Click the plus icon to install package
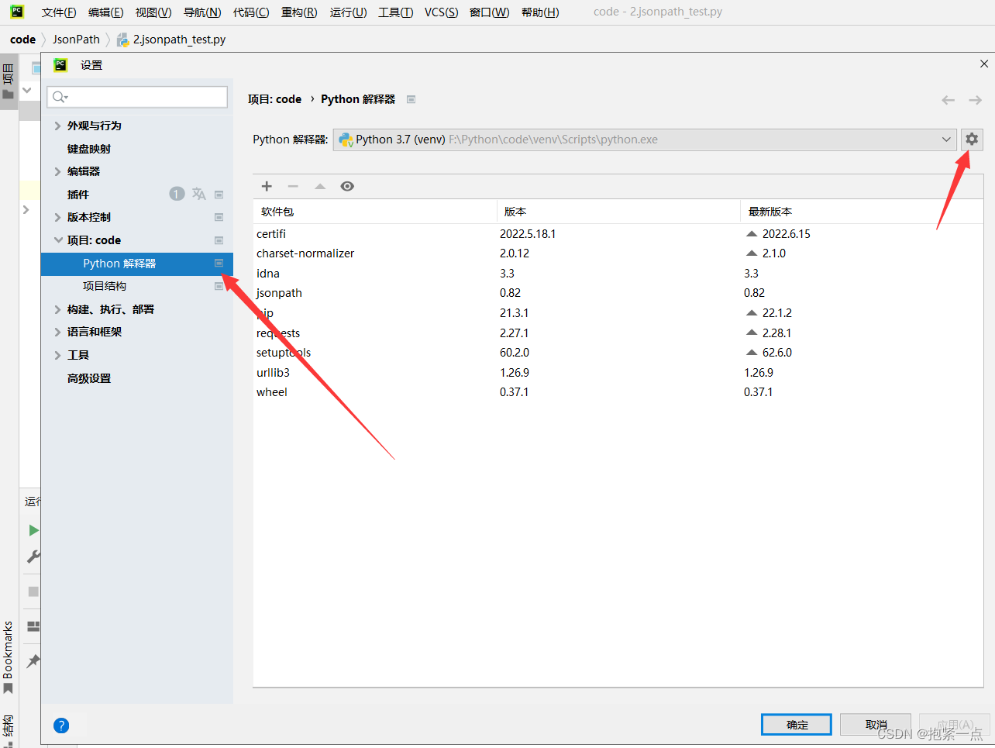This screenshot has height=748, width=995. click(267, 186)
